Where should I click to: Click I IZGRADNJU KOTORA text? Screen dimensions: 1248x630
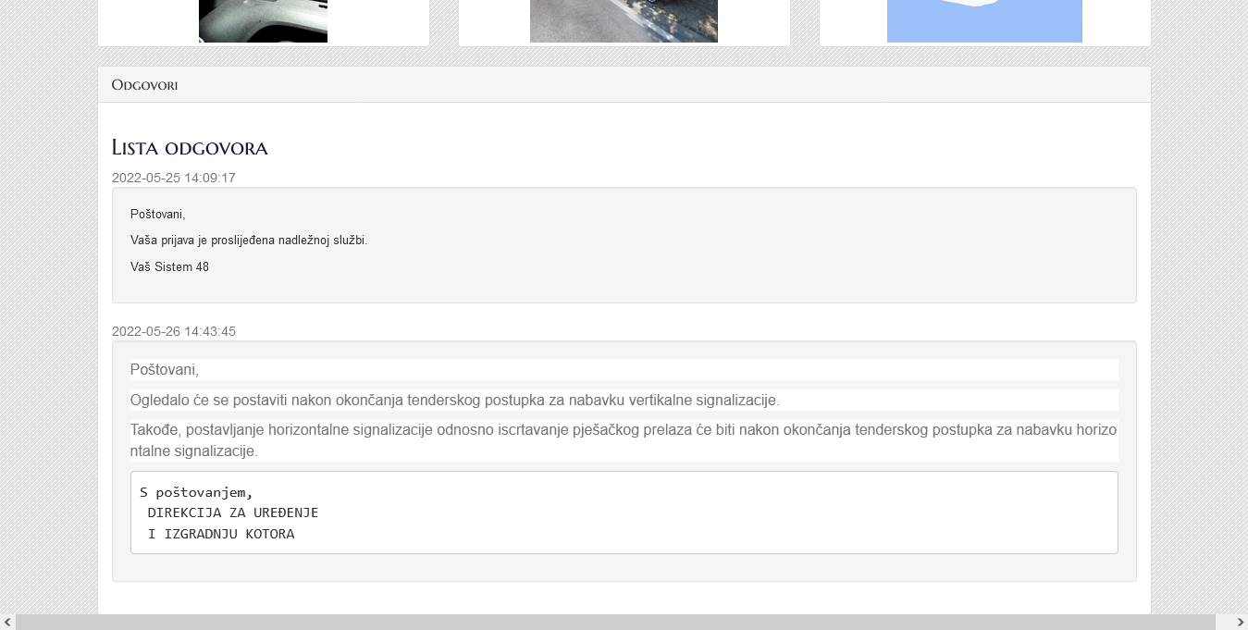coord(221,534)
